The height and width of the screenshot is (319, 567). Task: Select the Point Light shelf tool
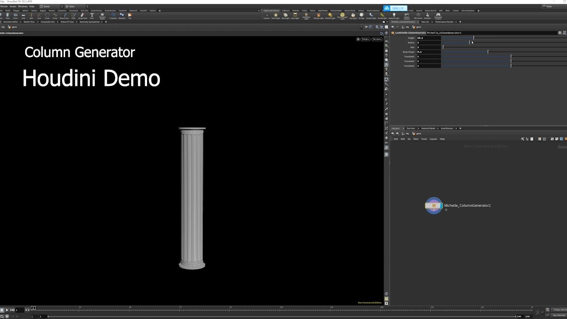pyautogui.click(x=276, y=16)
